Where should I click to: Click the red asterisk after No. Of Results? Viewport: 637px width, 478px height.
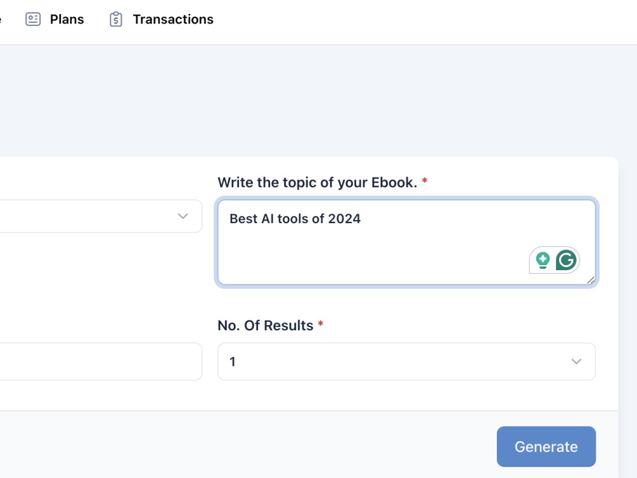click(x=320, y=324)
